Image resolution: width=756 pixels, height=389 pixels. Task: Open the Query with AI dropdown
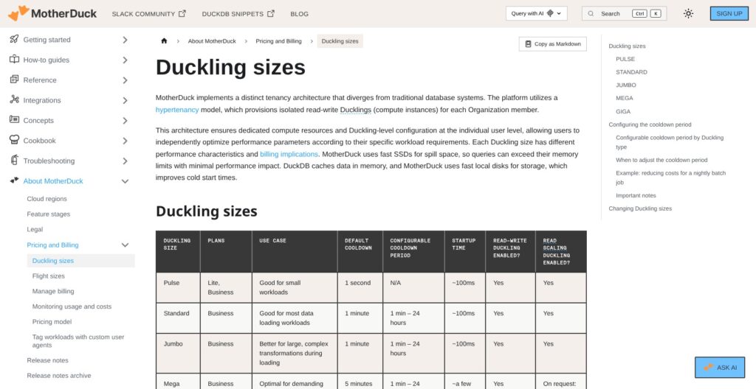tap(536, 13)
